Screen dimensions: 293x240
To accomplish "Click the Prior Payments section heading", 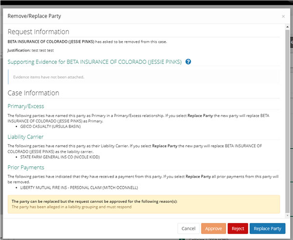I will (26, 167).
